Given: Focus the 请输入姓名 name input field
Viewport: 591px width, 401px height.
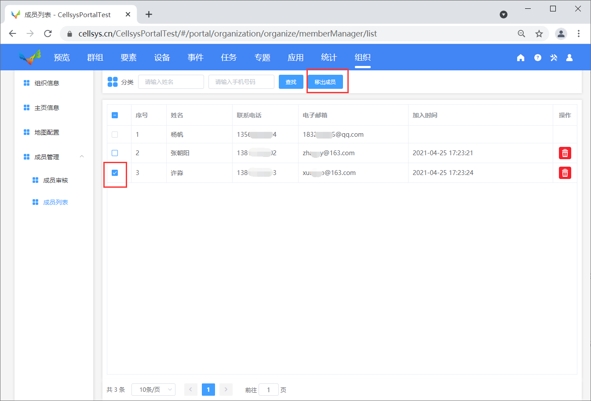Looking at the screenshot, I should (171, 82).
